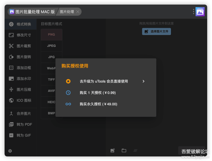Click the 目标图片格式 heading
The image size is (212, 161).
coord(51,24)
